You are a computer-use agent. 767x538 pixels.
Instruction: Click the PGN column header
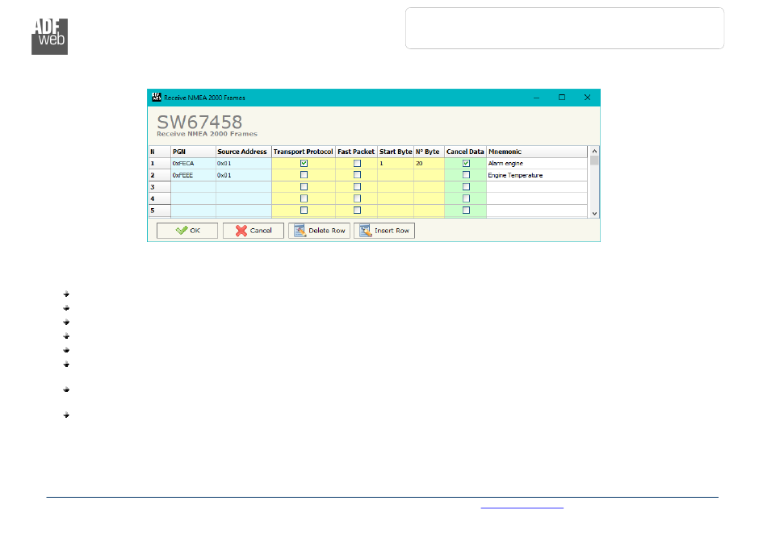(x=193, y=152)
